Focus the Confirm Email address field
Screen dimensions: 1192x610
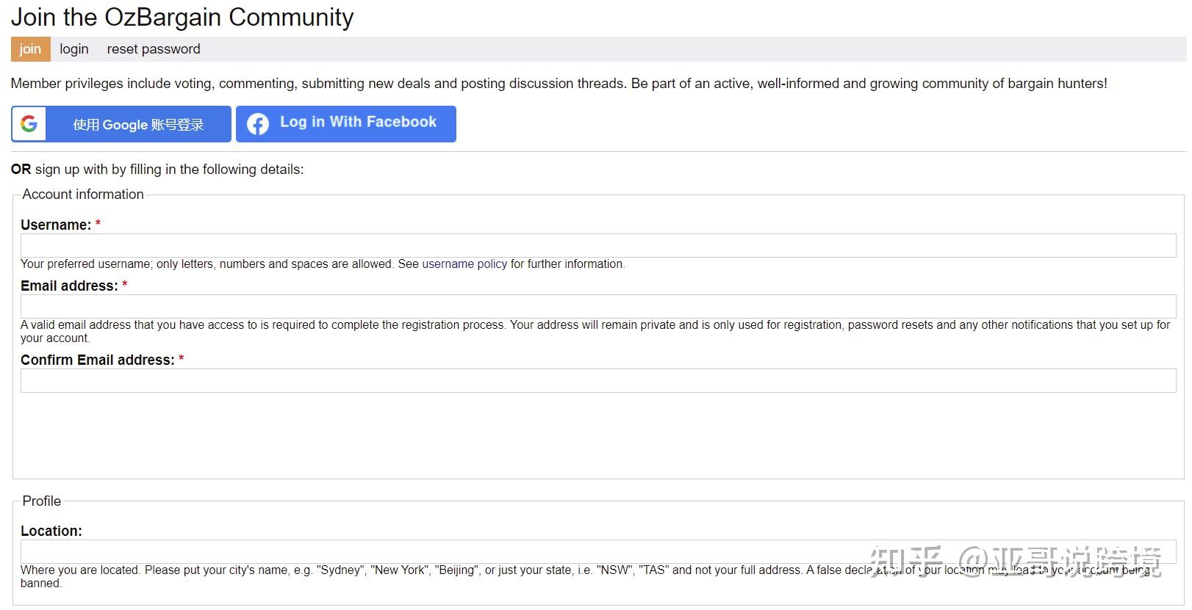tap(597, 381)
